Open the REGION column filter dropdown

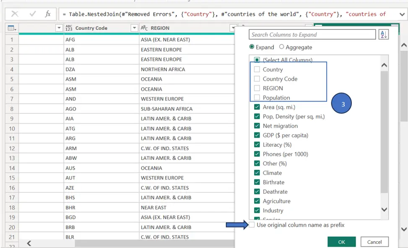coord(233,28)
